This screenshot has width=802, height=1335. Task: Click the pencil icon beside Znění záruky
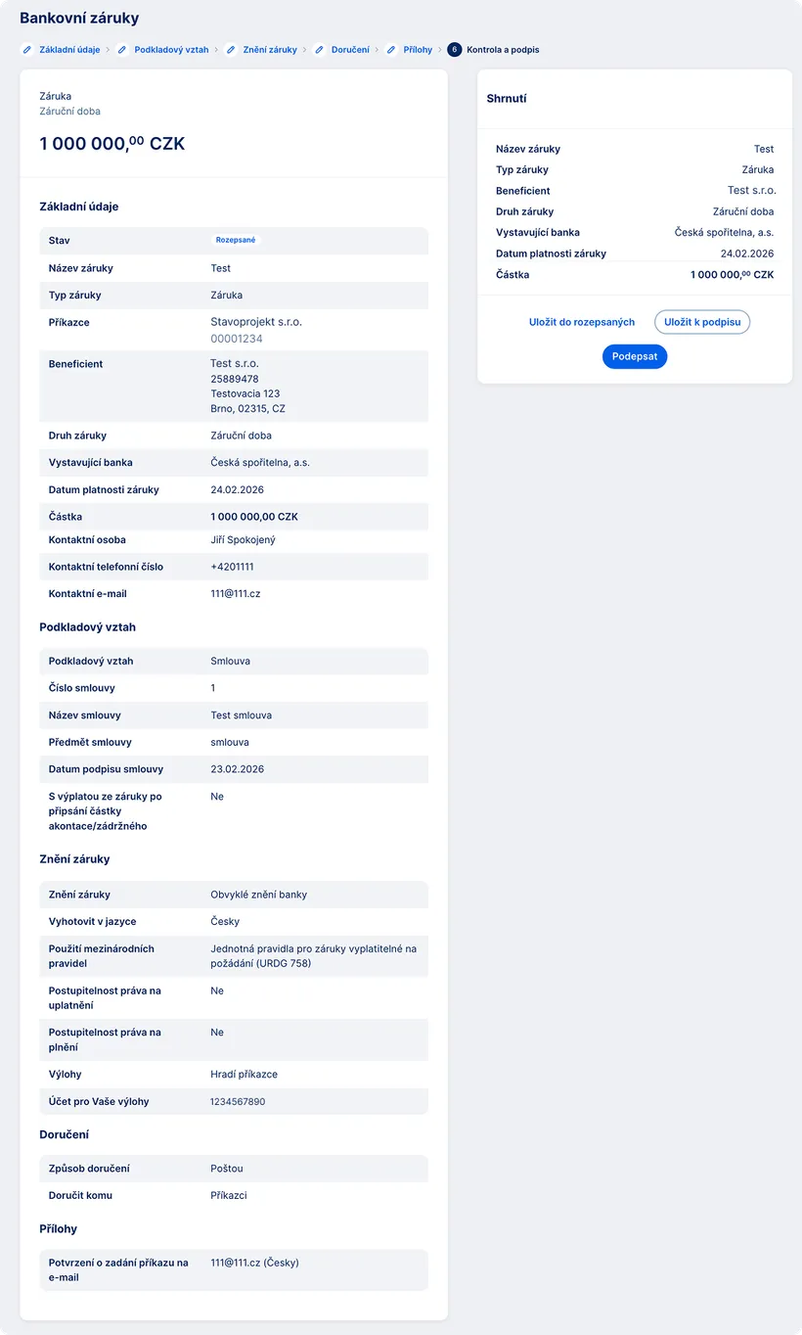point(231,50)
